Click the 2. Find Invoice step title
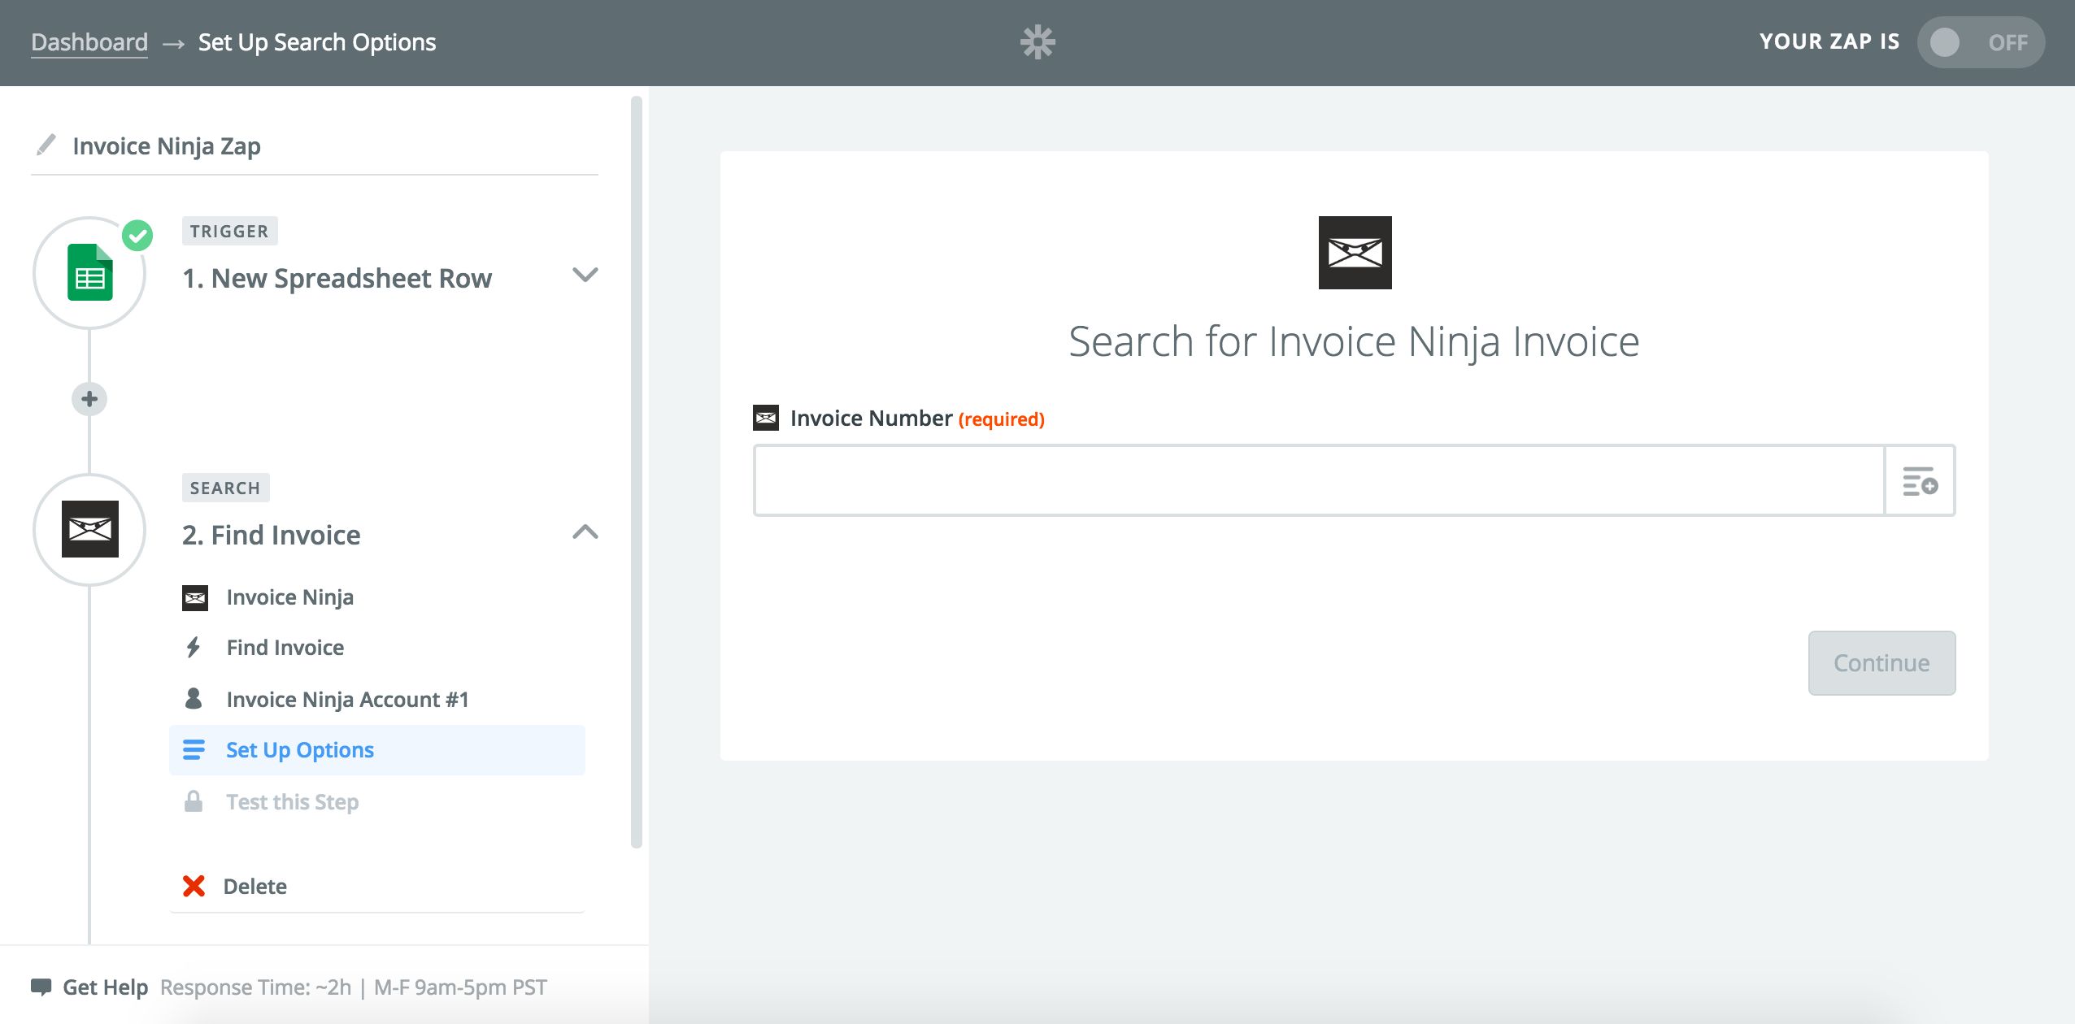2075x1024 pixels. click(x=272, y=536)
